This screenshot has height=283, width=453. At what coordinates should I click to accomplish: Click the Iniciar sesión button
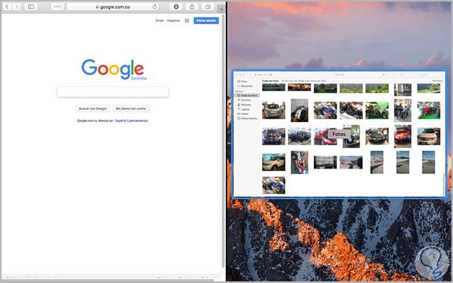pyautogui.click(x=206, y=21)
